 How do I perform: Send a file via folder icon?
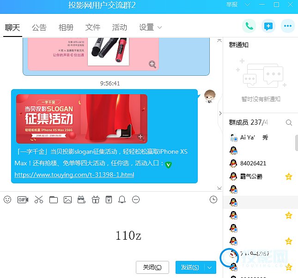point(54,199)
